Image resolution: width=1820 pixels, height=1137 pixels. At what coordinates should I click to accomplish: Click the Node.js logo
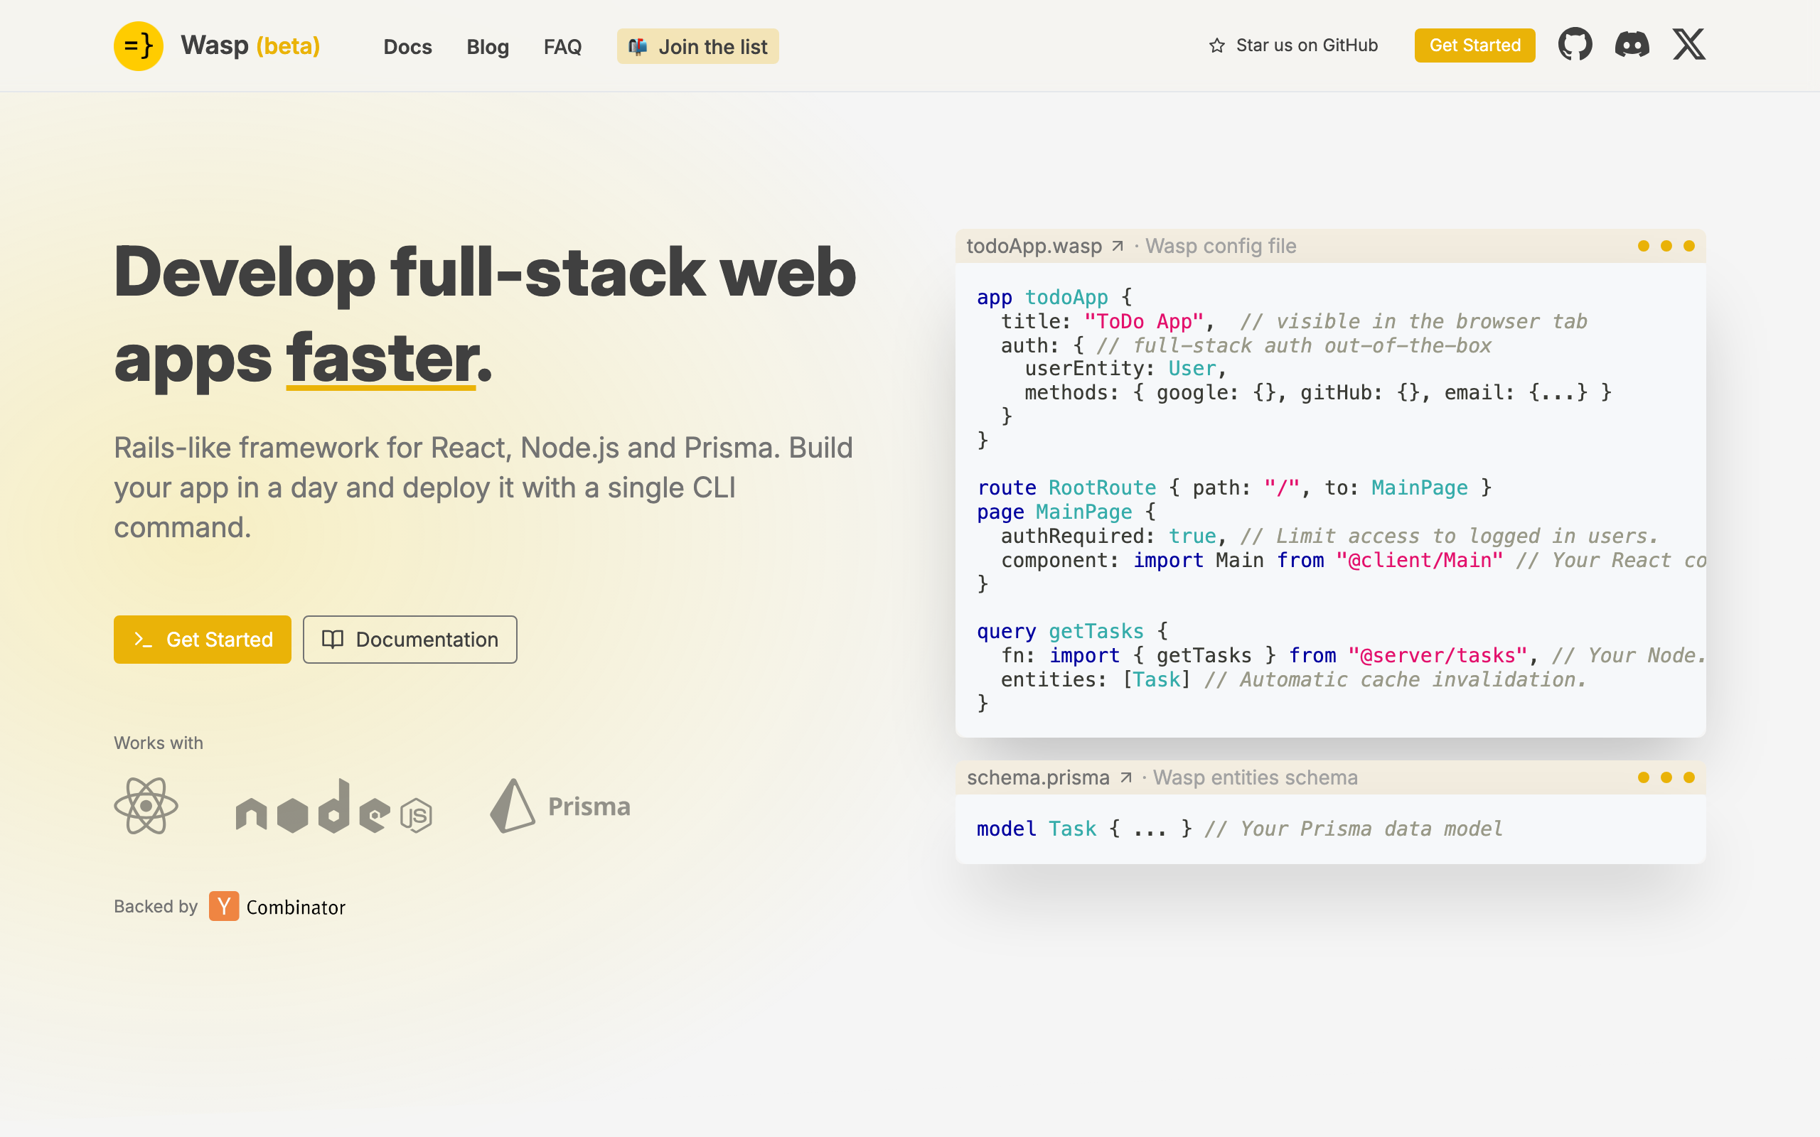[334, 807]
